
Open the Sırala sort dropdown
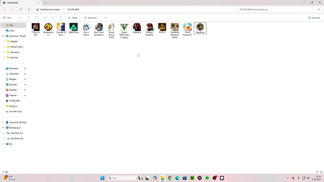pos(74,18)
